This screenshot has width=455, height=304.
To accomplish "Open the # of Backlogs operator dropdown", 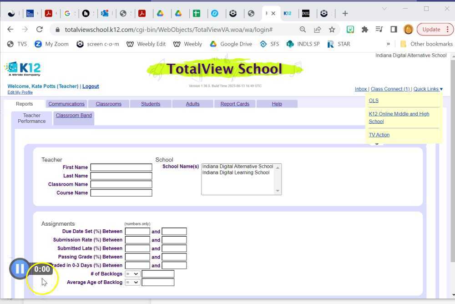I will point(132,274).
